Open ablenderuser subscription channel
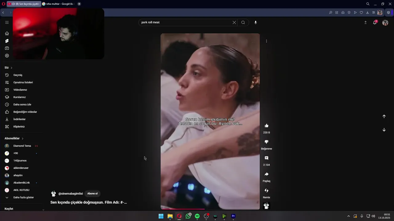This screenshot has width=394, height=221. point(22,168)
